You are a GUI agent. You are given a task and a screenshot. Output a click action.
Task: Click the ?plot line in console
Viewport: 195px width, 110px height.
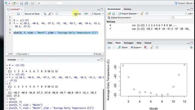12,99
